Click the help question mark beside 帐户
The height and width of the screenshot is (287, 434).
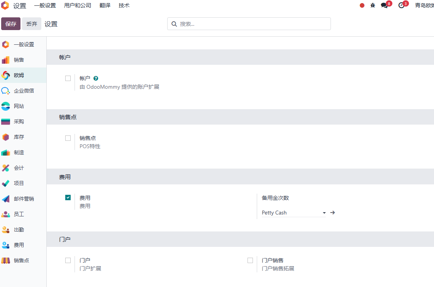[x=96, y=79]
